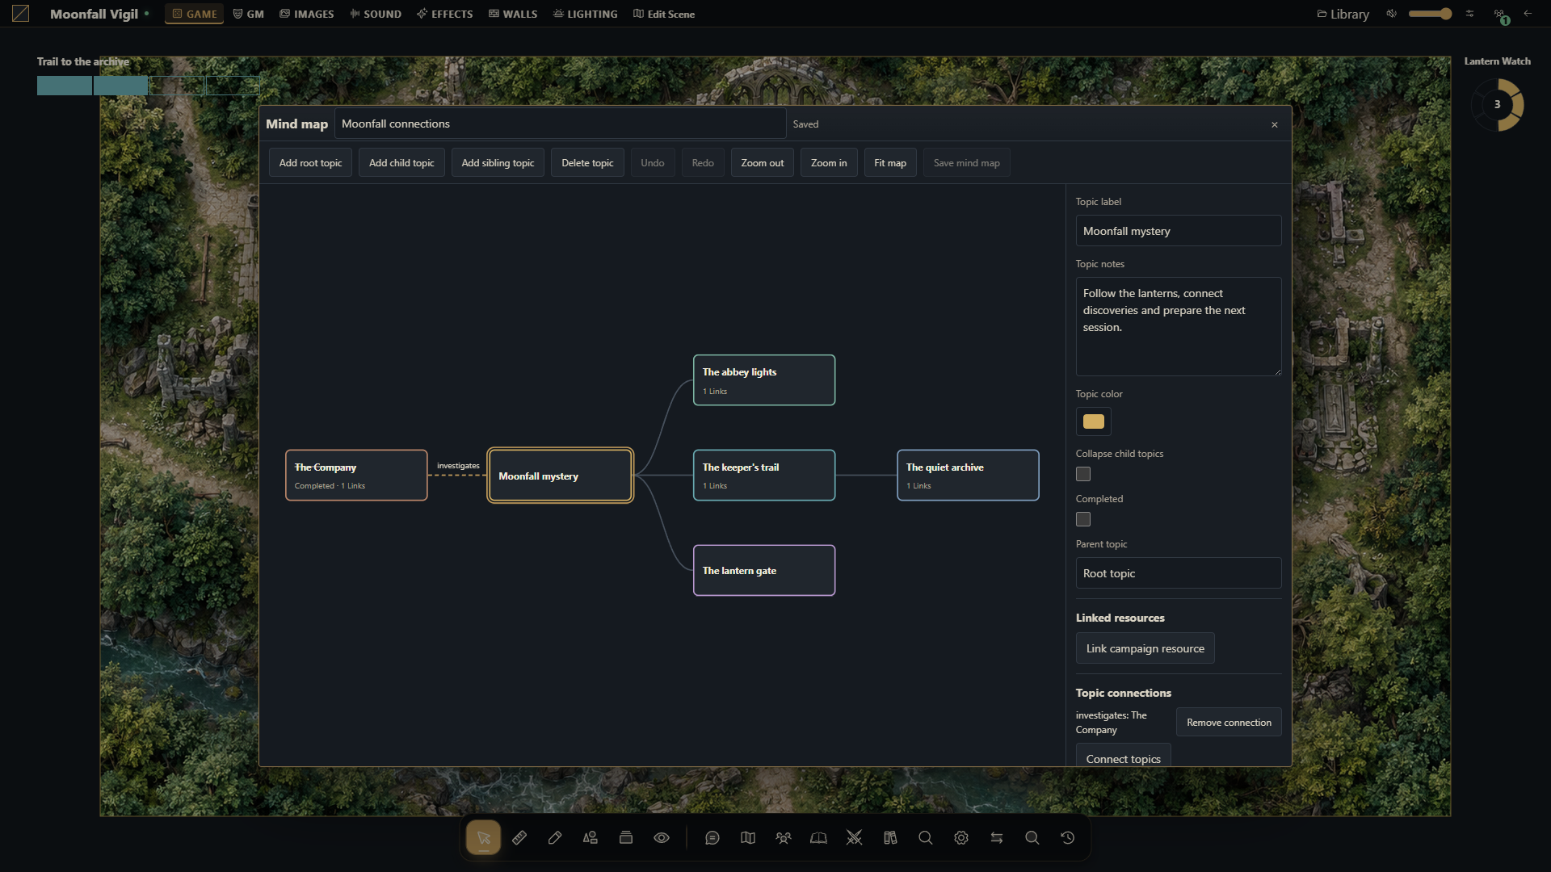The height and width of the screenshot is (872, 1551).
Task: Click the Fit map button
Action: [890, 163]
